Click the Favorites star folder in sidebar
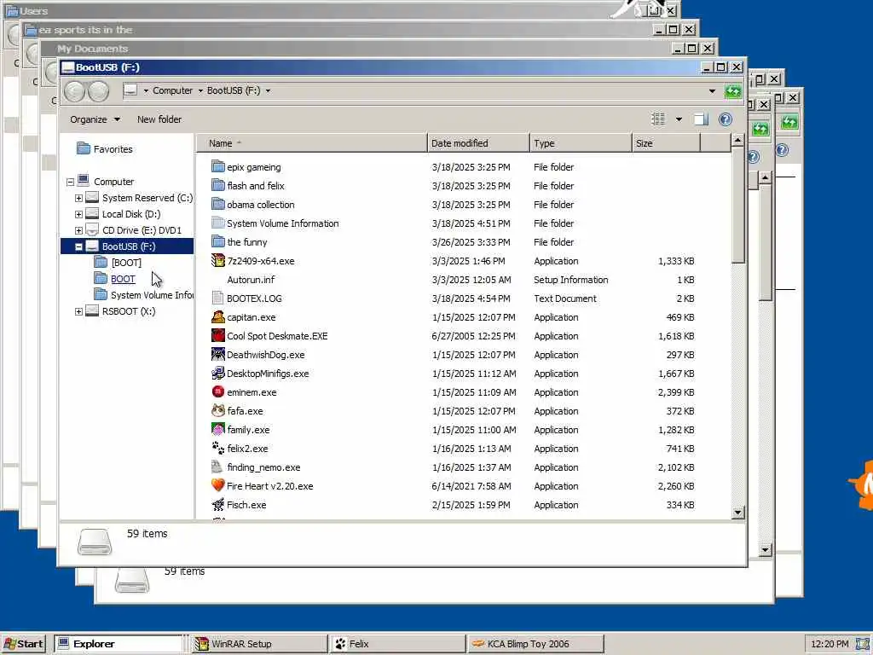The width and height of the screenshot is (873, 655). (x=84, y=148)
